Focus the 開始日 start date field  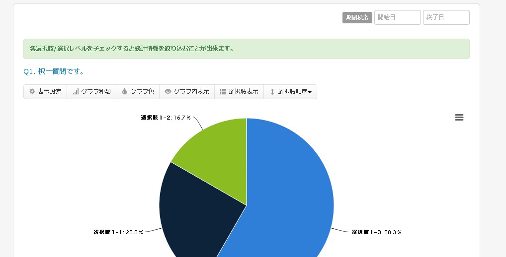click(397, 17)
